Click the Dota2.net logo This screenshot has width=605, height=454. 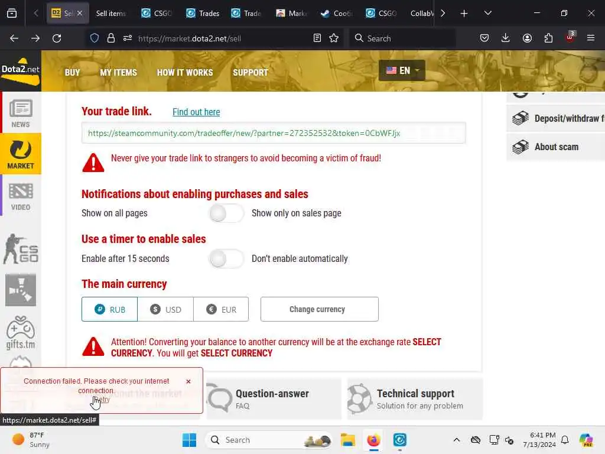tap(21, 71)
